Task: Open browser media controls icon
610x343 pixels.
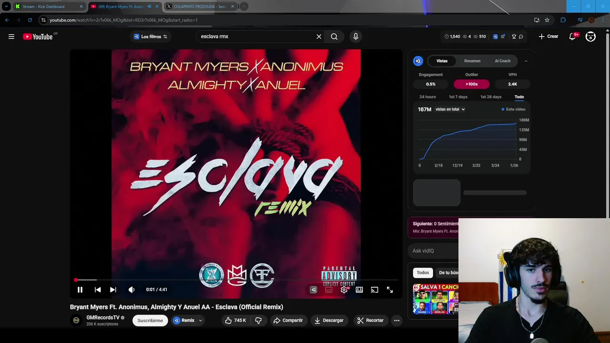Action: (x=580, y=20)
